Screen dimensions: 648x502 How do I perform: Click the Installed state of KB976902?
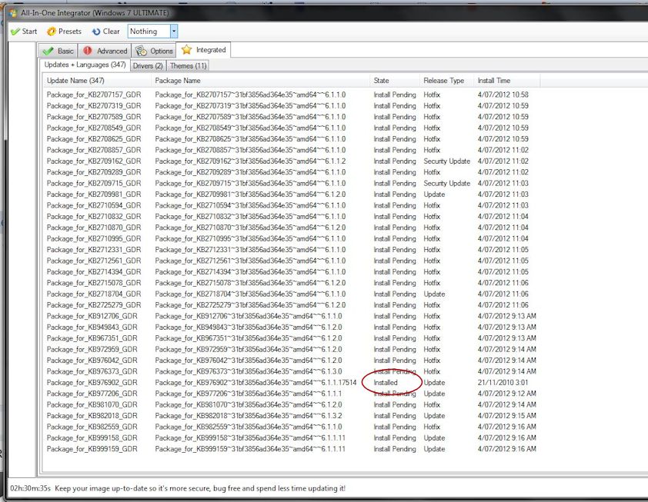click(386, 383)
